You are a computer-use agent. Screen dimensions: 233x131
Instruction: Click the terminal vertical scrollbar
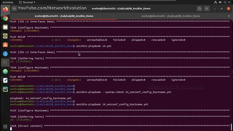pos(232,127)
